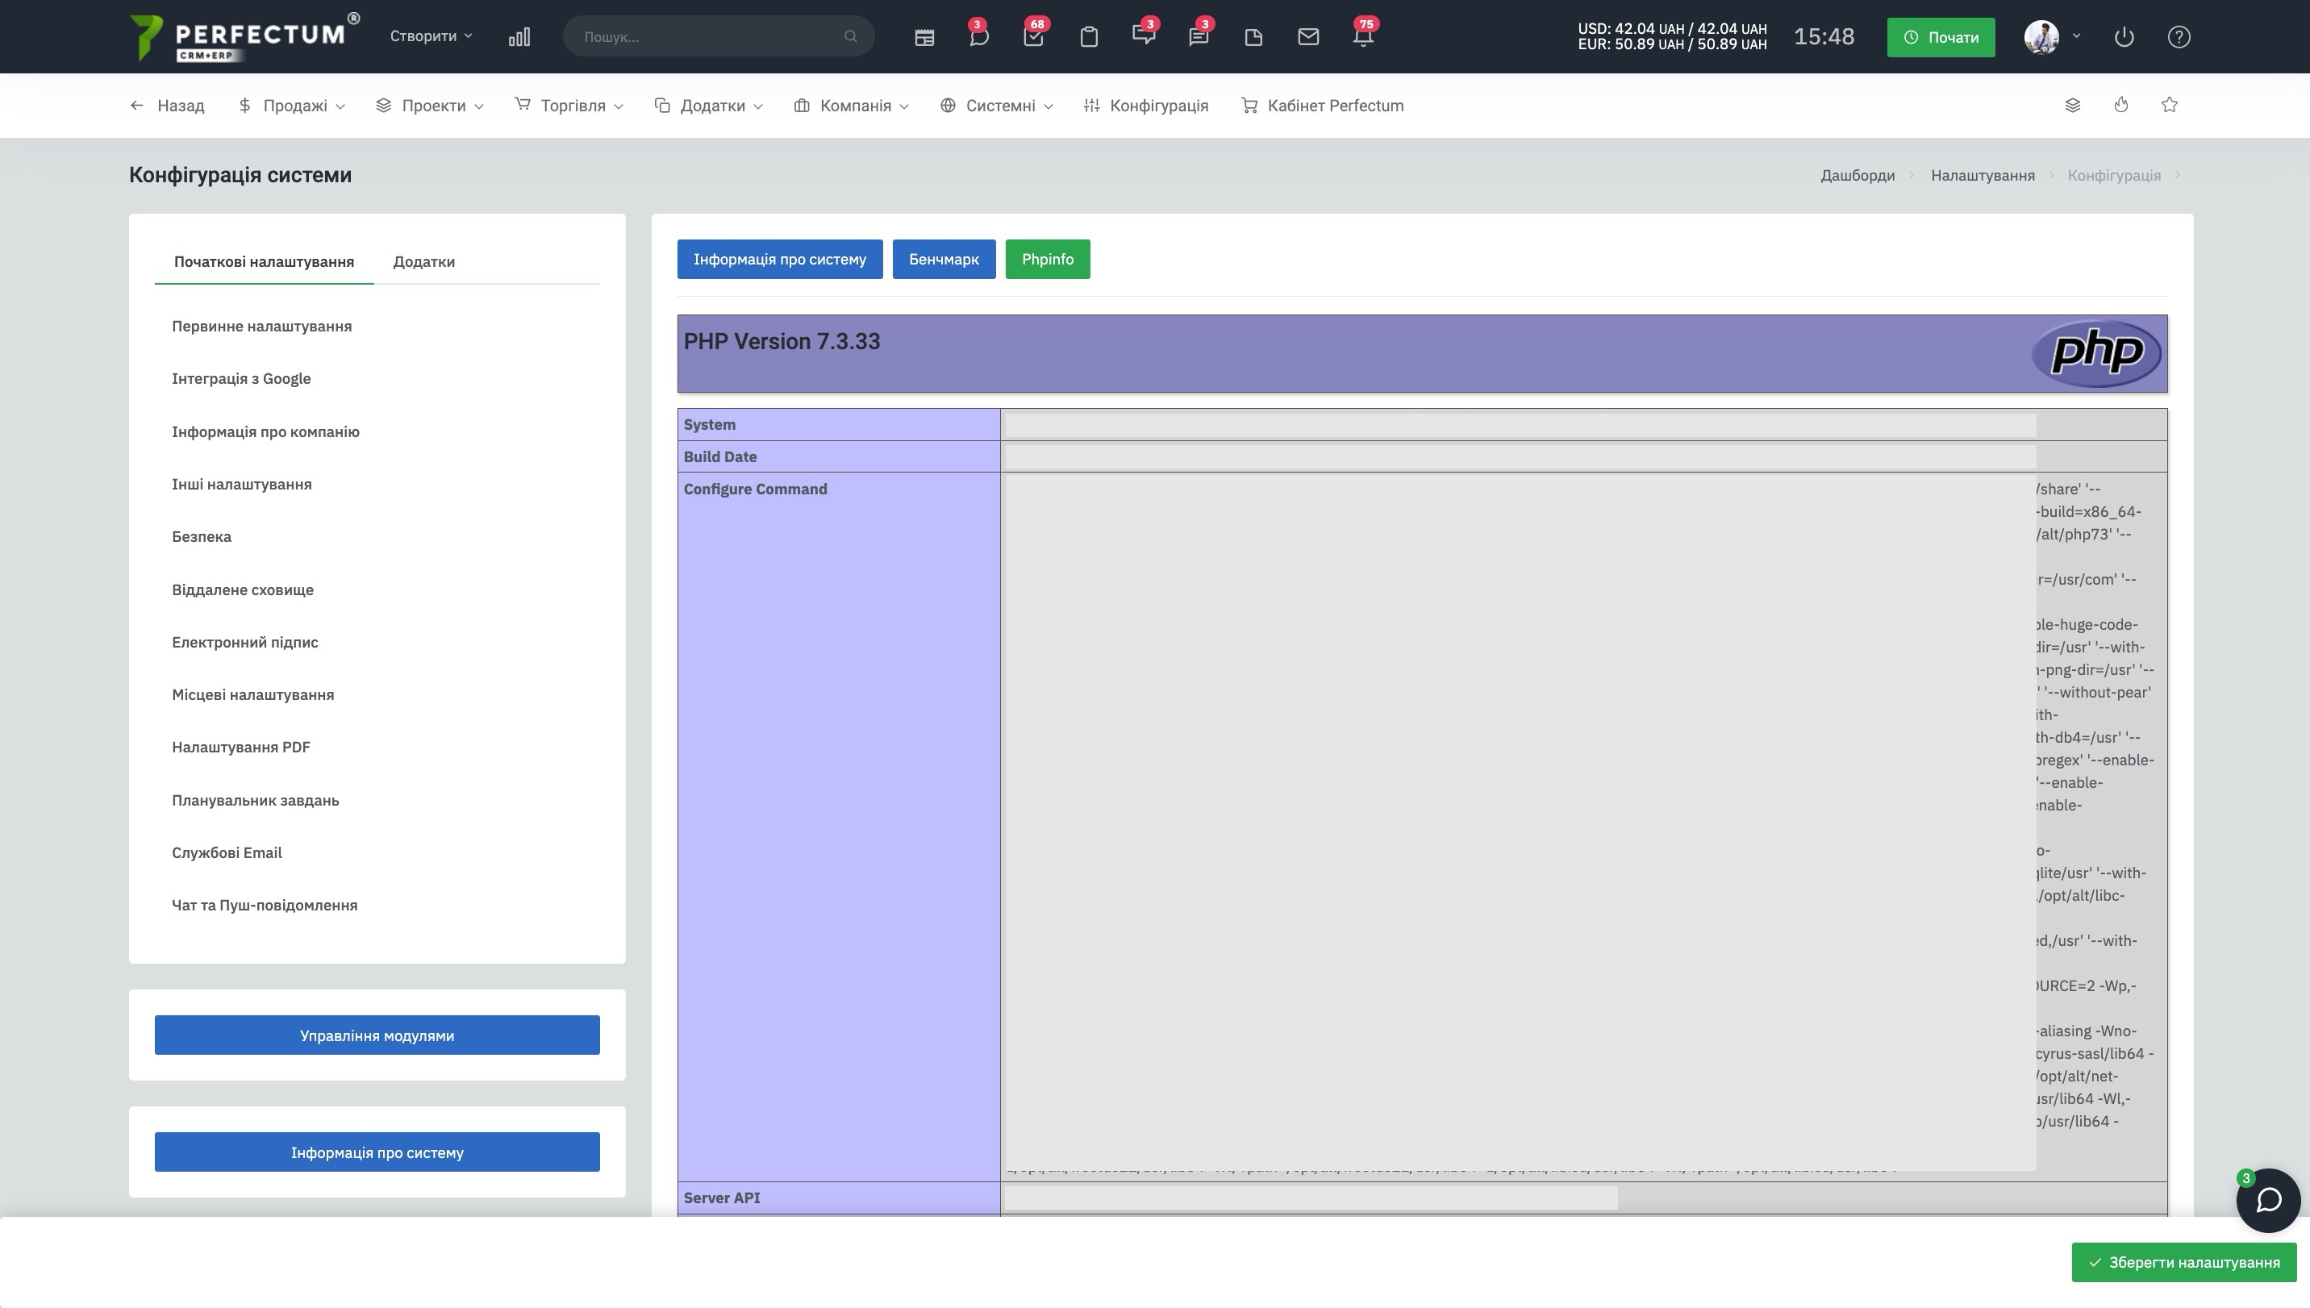
Task: Switch to the Додатки tab
Action: 424,261
